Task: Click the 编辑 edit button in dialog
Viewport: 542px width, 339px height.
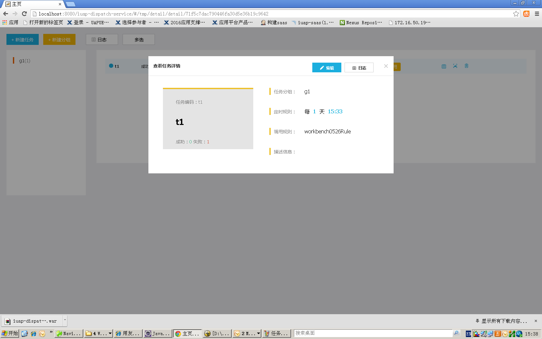Action: [x=326, y=67]
